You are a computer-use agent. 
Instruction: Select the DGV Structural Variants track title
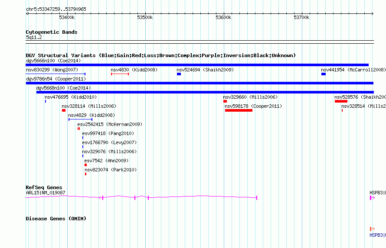coord(161,55)
